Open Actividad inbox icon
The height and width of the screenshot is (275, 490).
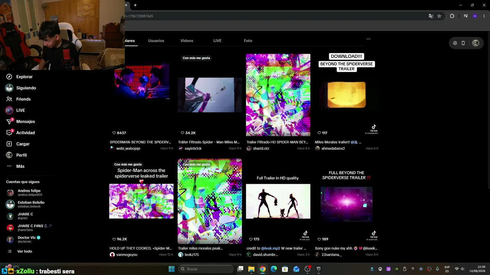point(9,133)
